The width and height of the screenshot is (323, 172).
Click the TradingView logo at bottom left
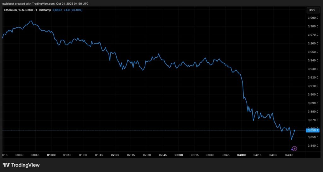click(21, 165)
